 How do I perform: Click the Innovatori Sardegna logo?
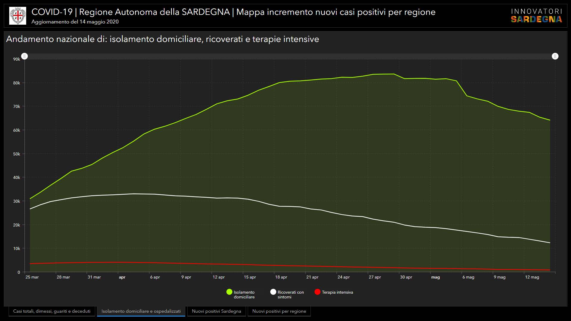536,16
